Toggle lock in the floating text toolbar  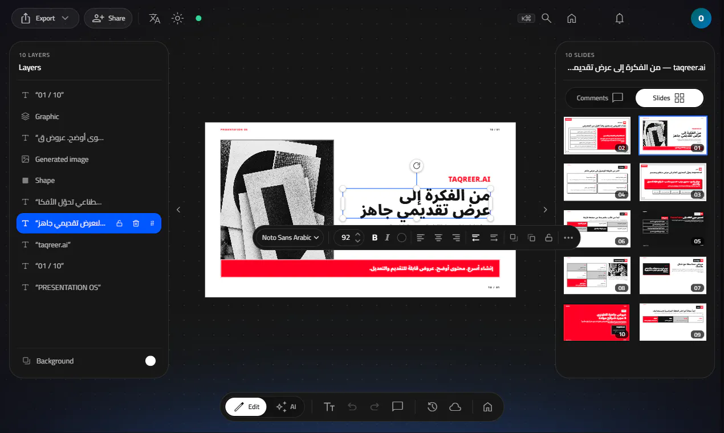[548, 238]
